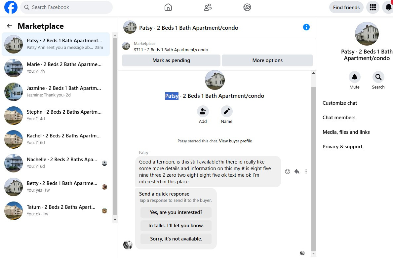Send quick response In talks. I'll let you know.

176,226
